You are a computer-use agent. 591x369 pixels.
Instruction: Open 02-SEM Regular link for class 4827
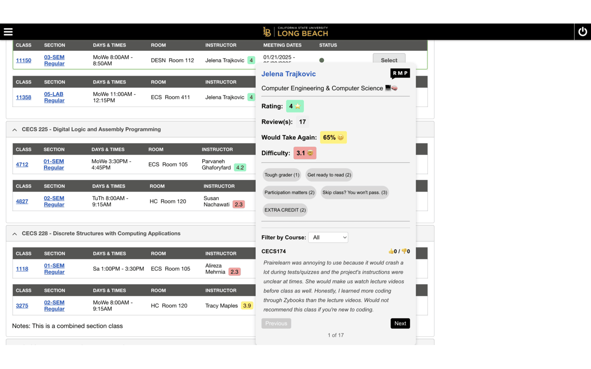[54, 202]
